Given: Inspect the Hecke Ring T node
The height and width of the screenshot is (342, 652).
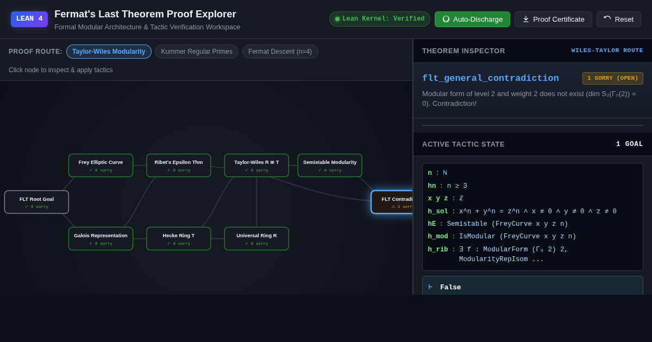Looking at the screenshot, I should pos(179,239).
